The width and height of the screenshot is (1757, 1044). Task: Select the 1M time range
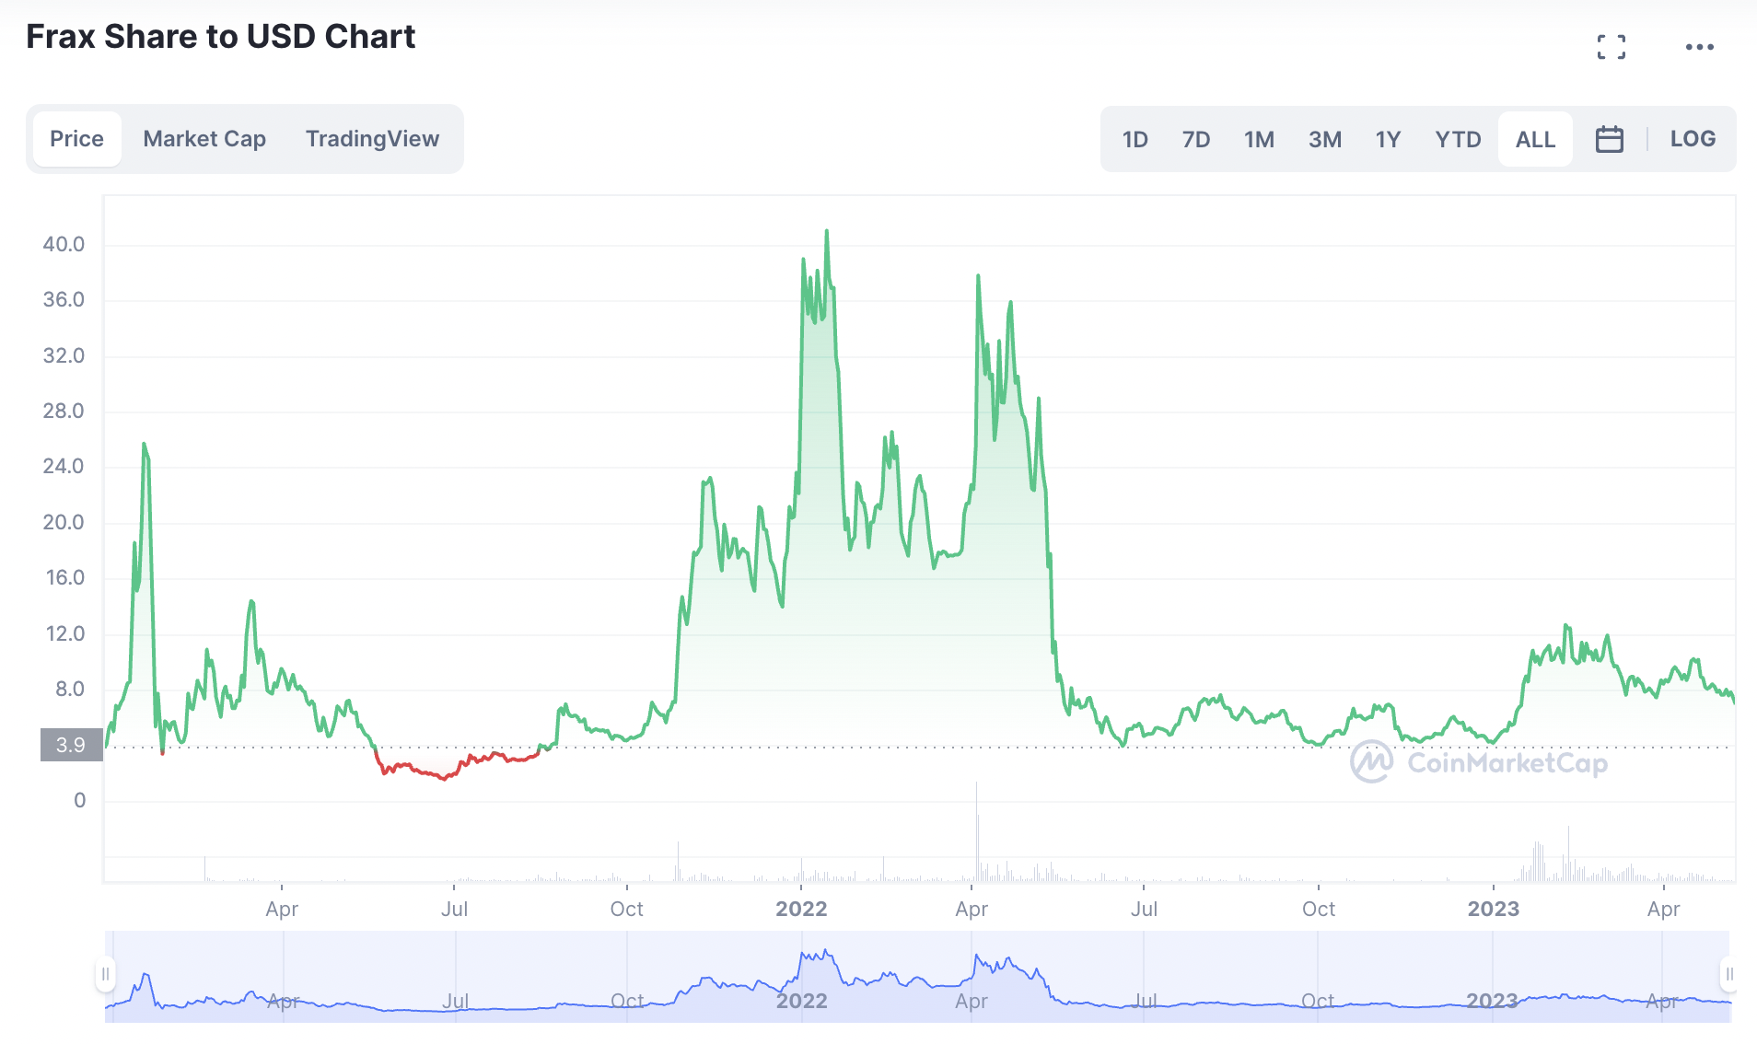click(1259, 139)
